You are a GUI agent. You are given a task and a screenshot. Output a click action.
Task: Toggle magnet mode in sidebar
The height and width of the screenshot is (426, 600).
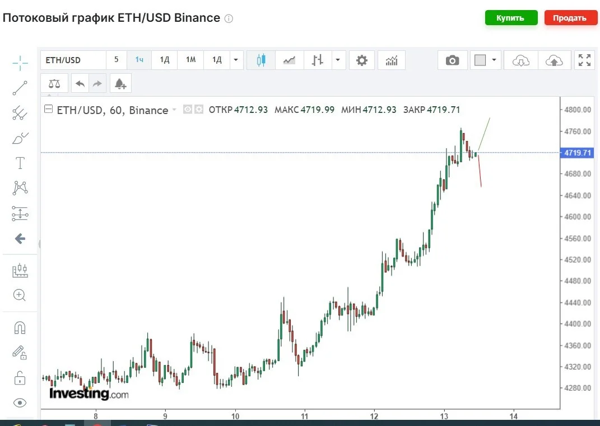20,328
